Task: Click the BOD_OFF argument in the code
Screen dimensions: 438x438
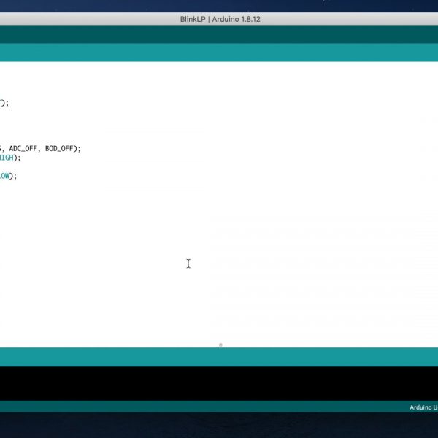Action: (x=59, y=148)
